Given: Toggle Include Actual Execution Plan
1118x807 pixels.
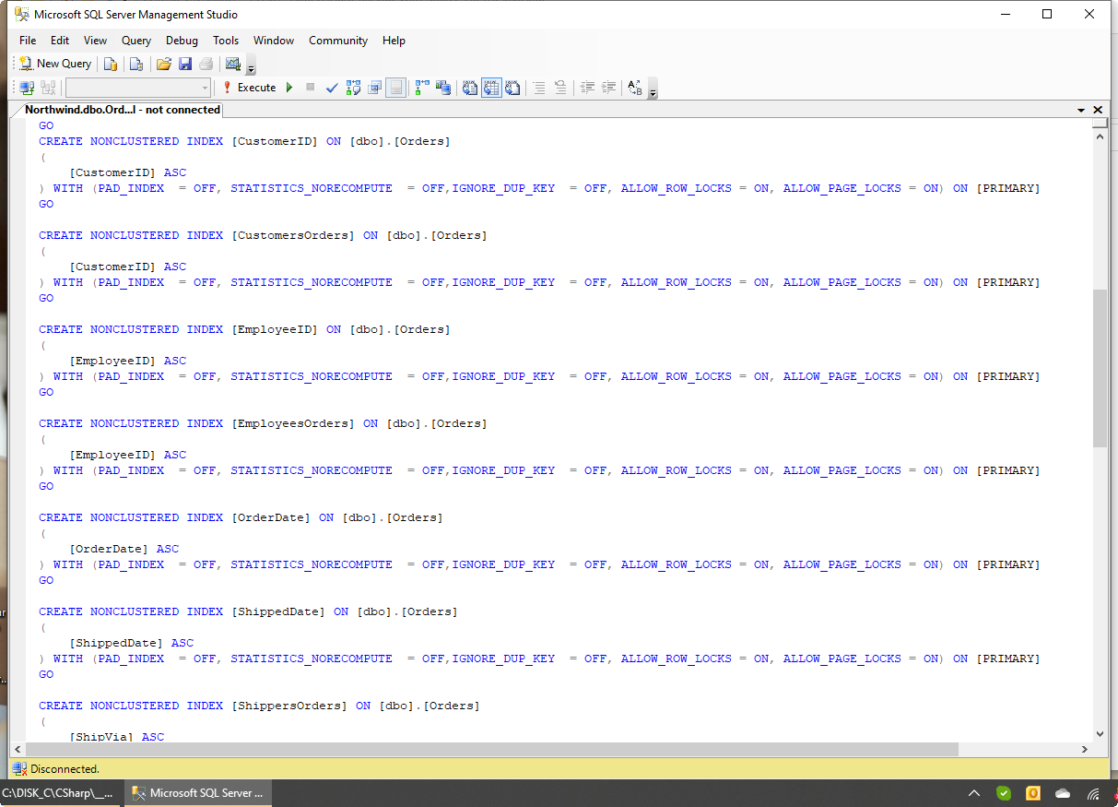Looking at the screenshot, I should click(x=422, y=88).
